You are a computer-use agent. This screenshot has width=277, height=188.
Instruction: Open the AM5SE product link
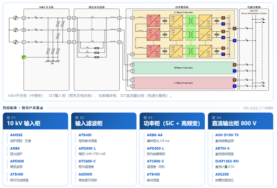point(16,135)
